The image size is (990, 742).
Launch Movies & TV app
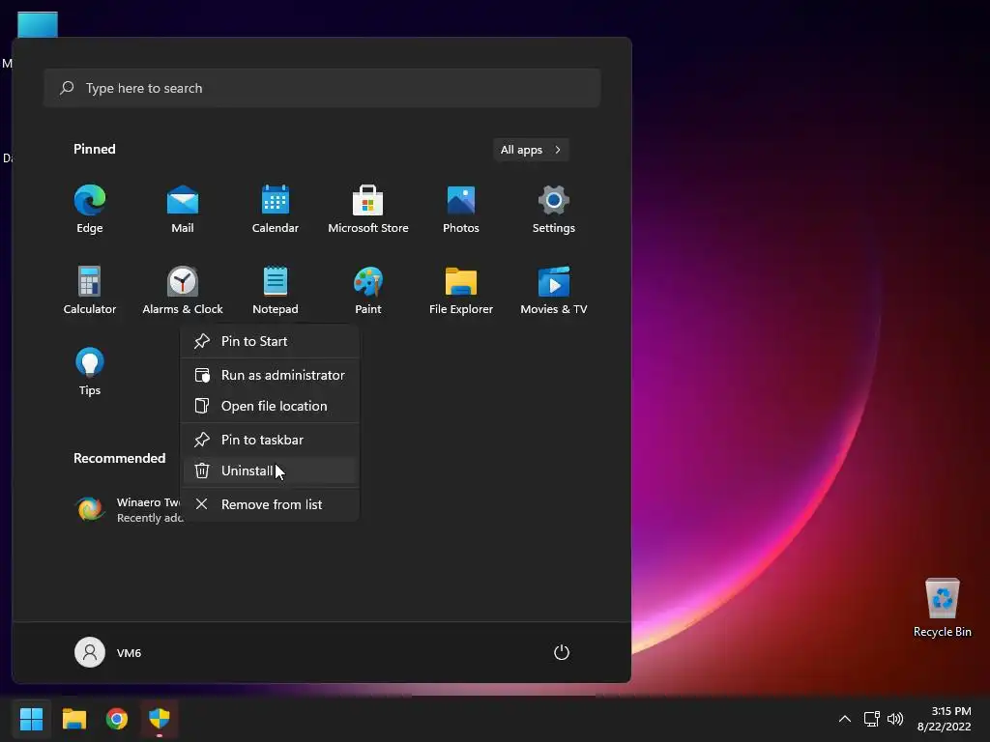pos(554,290)
